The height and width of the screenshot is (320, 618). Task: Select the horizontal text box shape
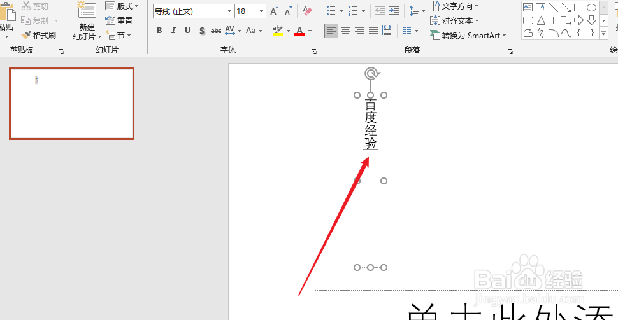tap(528, 8)
